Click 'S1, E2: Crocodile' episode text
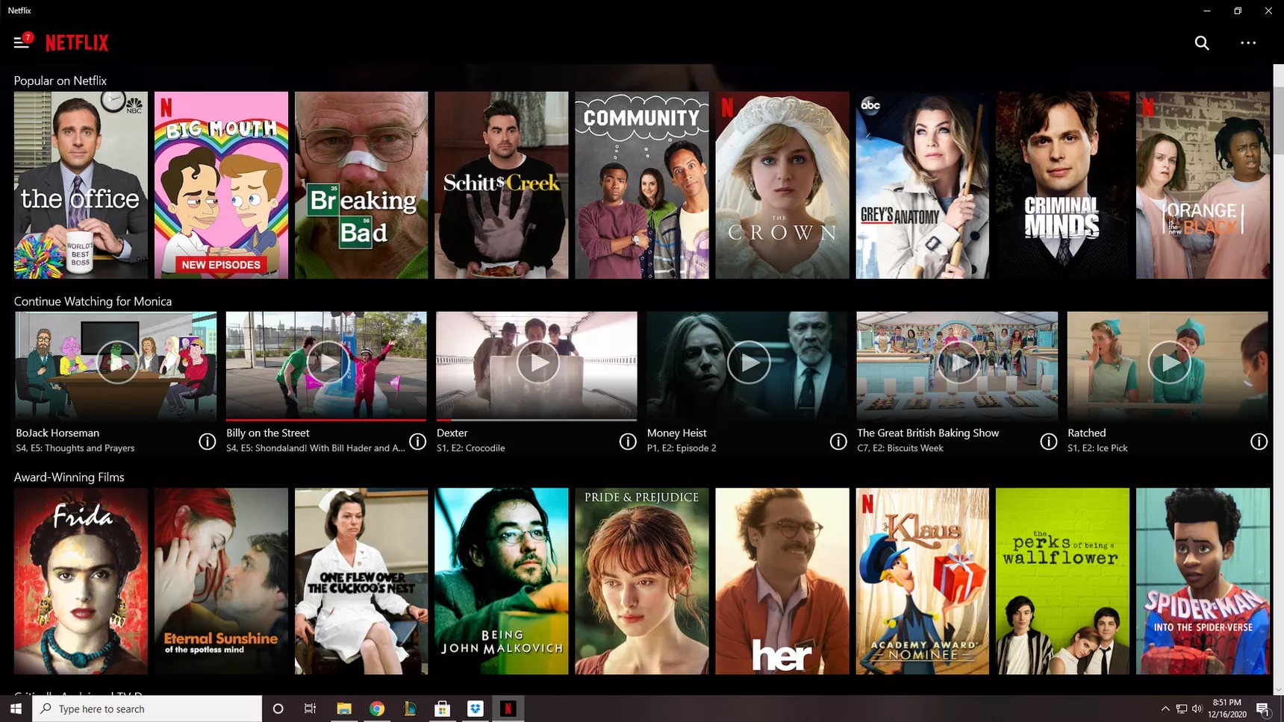This screenshot has width=1284, height=722. click(470, 448)
